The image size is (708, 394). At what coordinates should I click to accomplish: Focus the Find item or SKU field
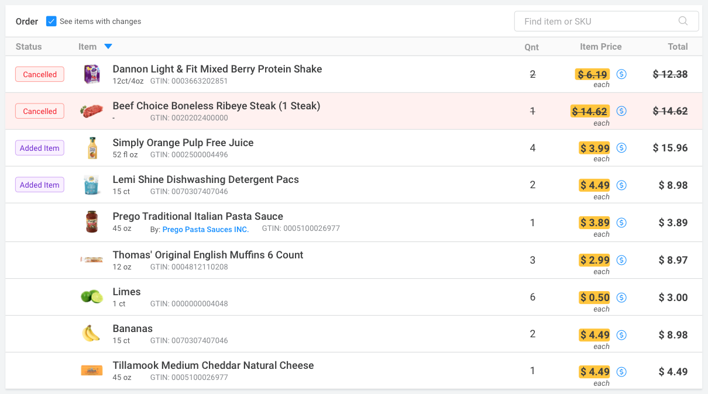597,21
